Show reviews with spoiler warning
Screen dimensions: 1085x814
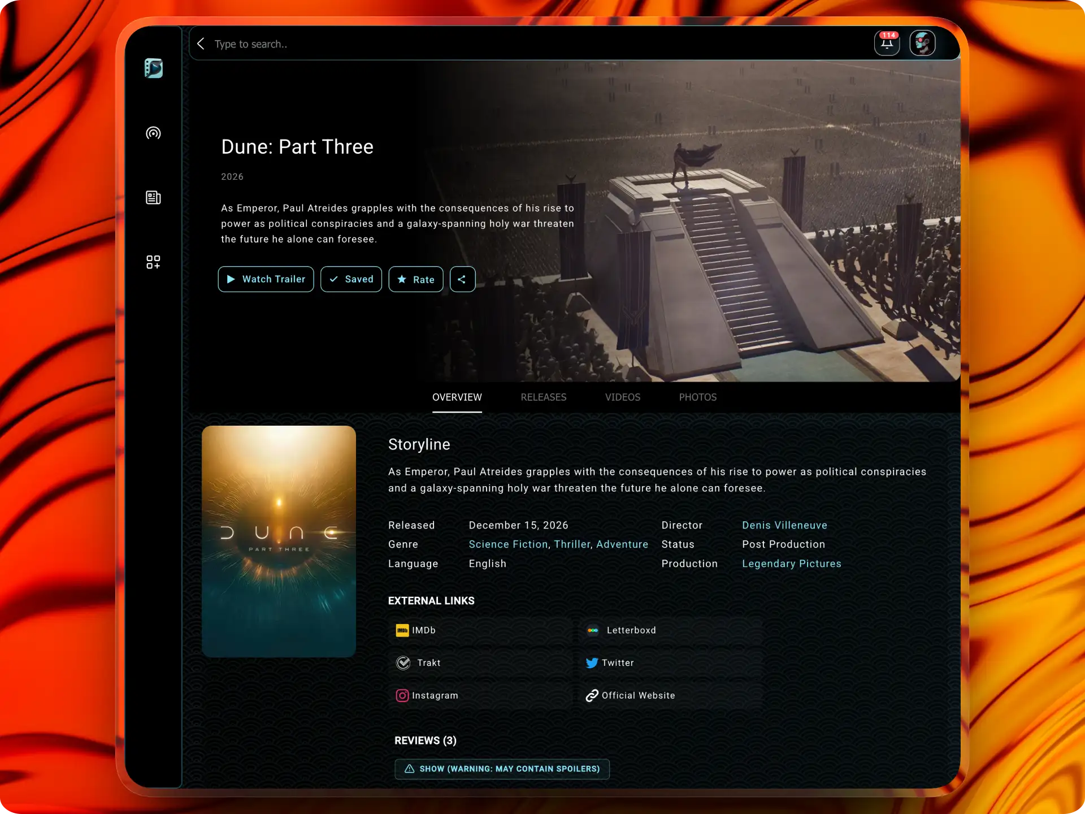point(501,769)
